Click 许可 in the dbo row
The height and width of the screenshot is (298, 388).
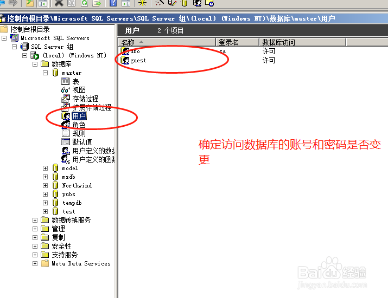269,51
